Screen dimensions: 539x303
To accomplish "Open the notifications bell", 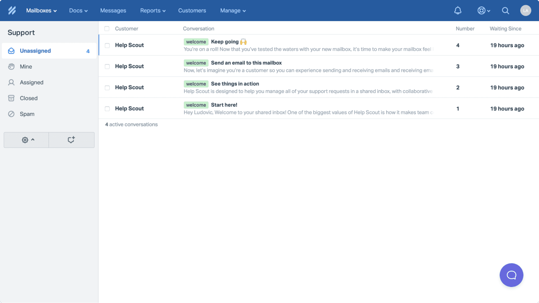I will (x=458, y=11).
